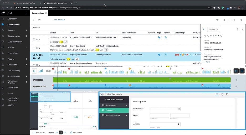Open Speech Tags in the sidebar
The width and height of the screenshot is (246, 135).
point(13,53)
